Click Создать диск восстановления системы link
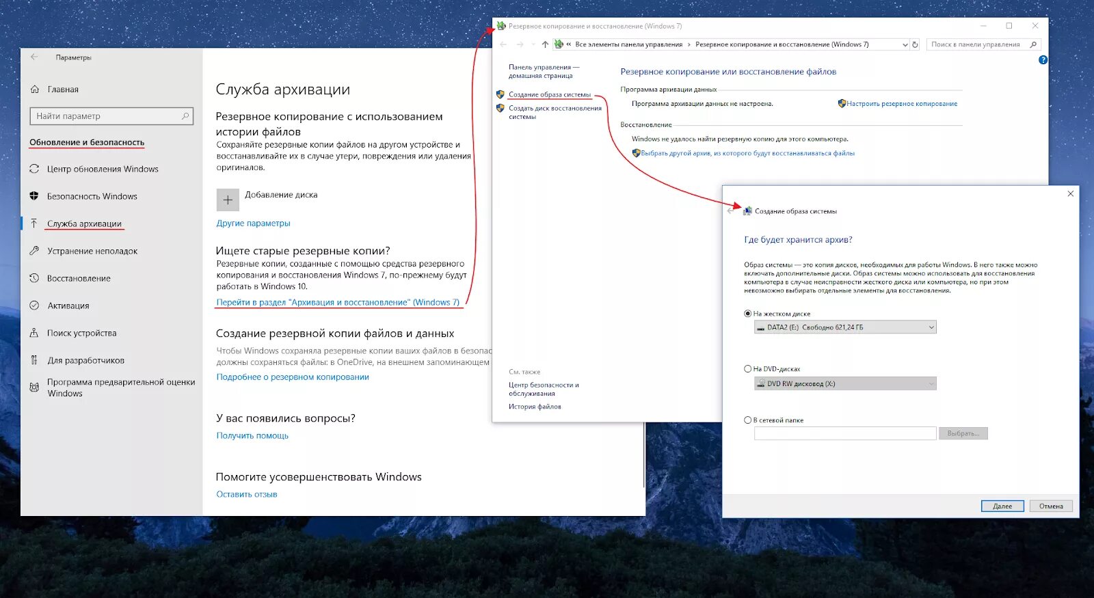Viewport: 1094px width, 598px height. (555, 112)
